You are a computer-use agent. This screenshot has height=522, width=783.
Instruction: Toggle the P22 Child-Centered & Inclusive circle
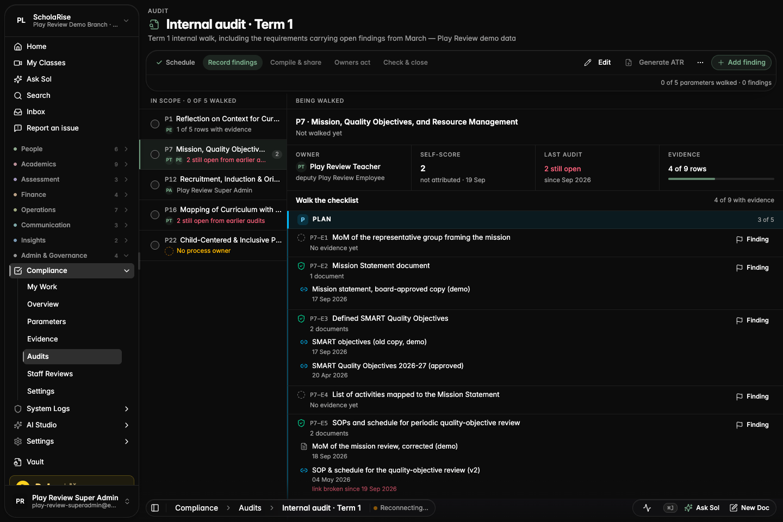[x=155, y=245]
